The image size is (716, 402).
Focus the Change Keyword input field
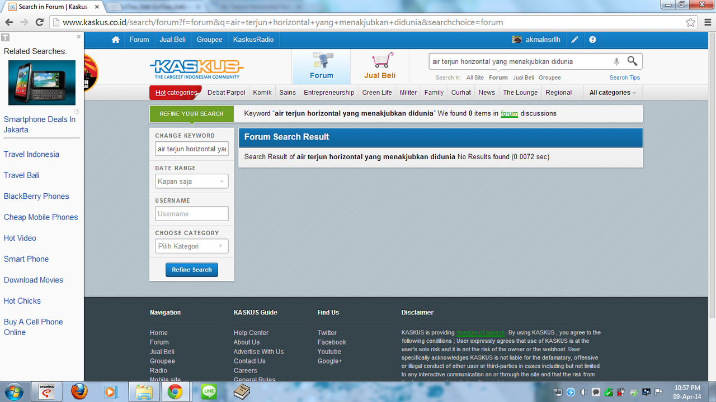pyautogui.click(x=192, y=149)
